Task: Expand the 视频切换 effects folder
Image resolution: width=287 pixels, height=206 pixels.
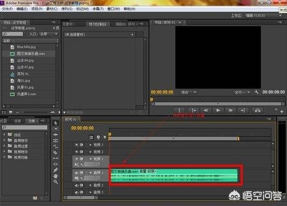Action: click(4, 157)
